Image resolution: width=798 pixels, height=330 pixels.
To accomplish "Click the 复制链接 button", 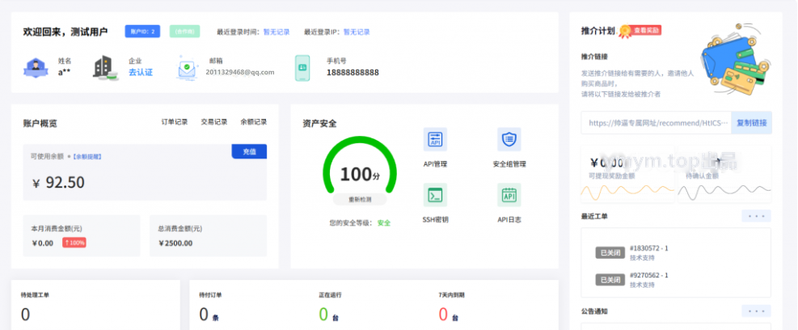I will (751, 123).
